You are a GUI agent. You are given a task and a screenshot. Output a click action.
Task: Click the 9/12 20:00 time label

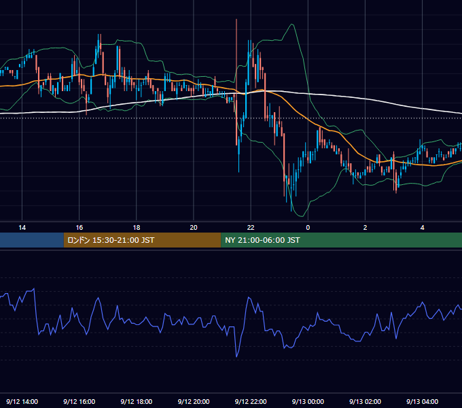194,401
